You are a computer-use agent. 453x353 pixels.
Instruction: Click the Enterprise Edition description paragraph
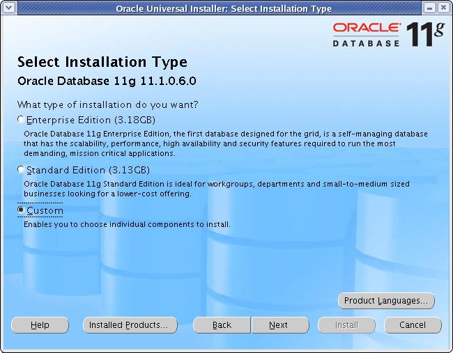click(x=225, y=143)
